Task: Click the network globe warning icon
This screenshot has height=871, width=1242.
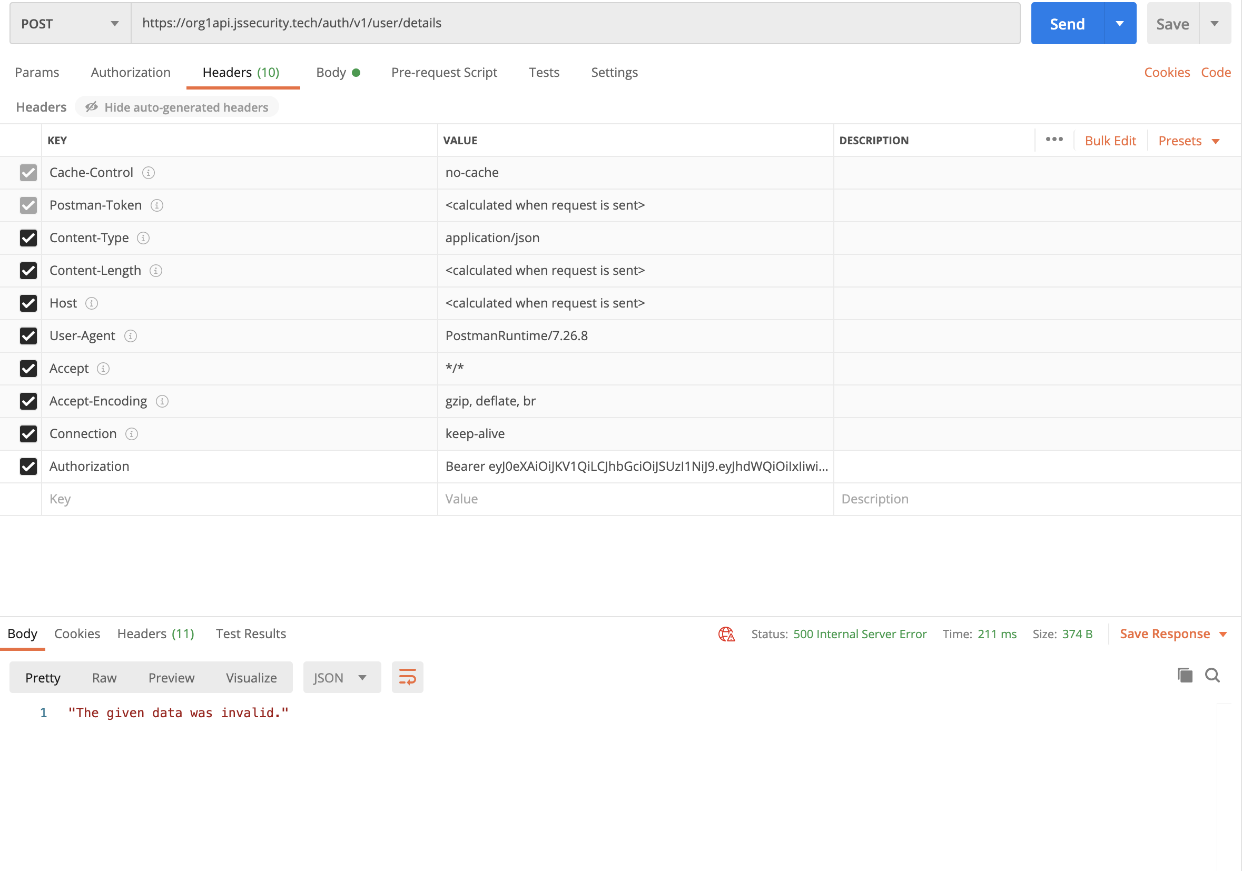Action: (x=726, y=634)
